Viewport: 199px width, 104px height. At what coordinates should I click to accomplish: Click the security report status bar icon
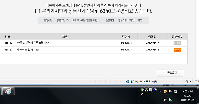click(x=187, y=81)
